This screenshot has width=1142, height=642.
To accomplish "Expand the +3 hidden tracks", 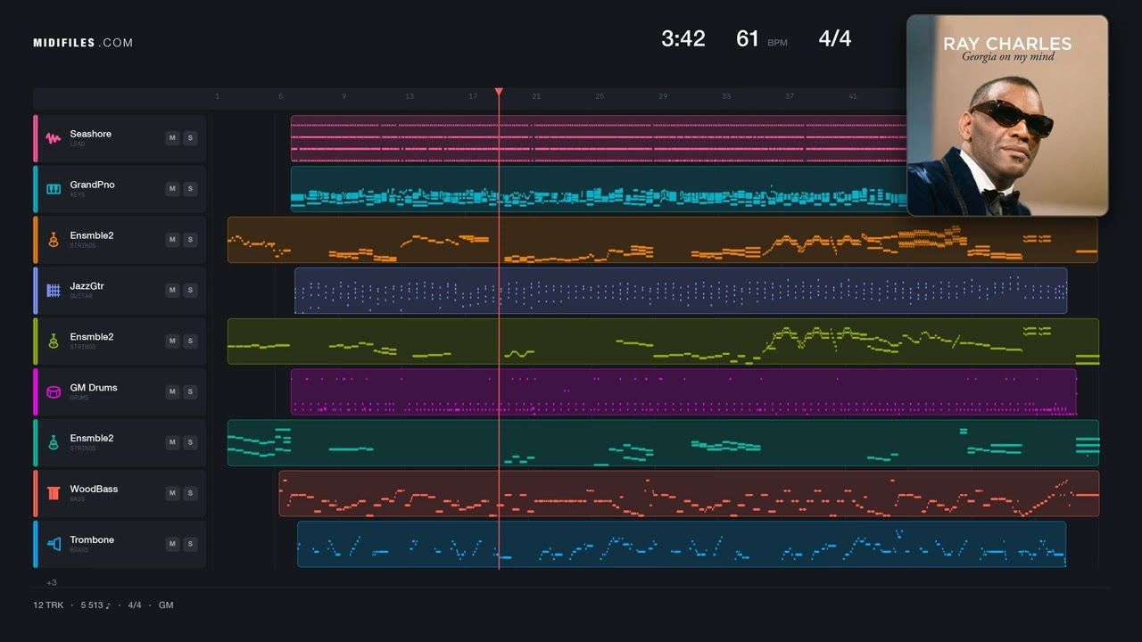I will point(52,583).
